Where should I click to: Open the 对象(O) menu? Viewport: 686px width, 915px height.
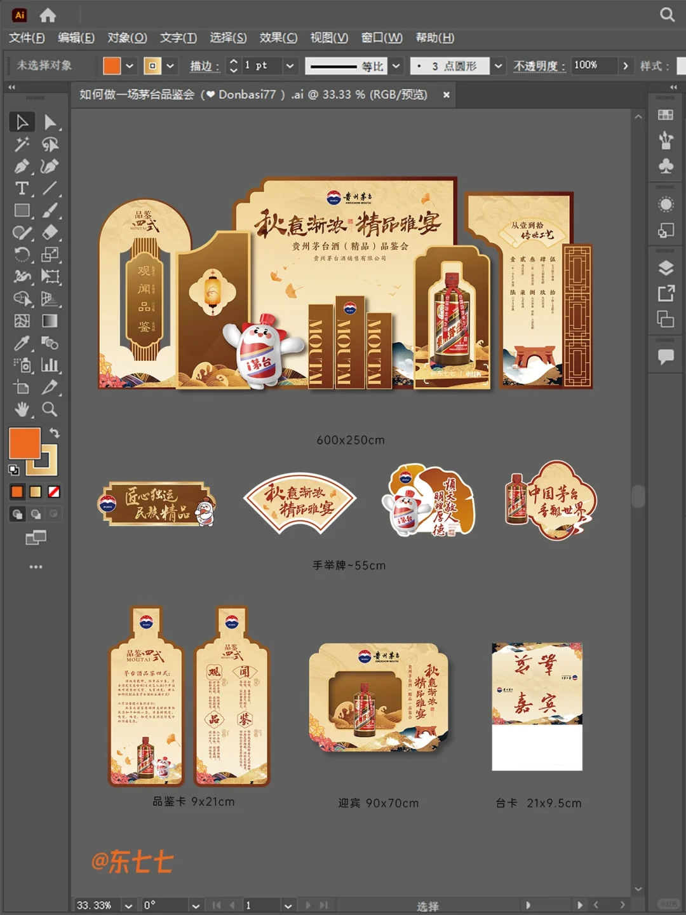click(127, 37)
